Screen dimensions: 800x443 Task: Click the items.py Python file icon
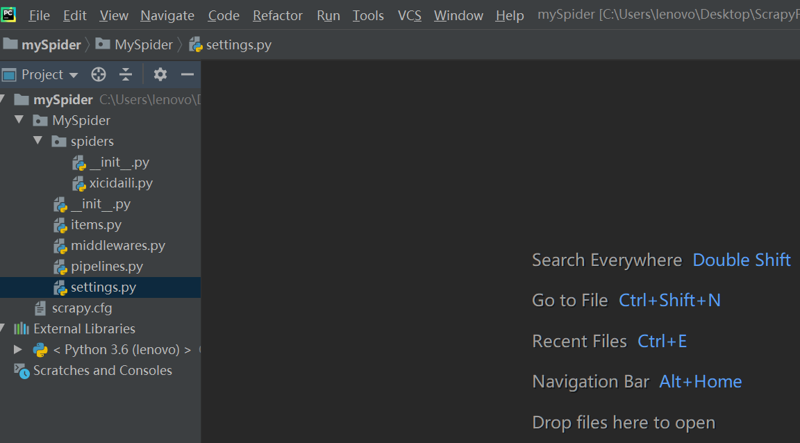[60, 226]
